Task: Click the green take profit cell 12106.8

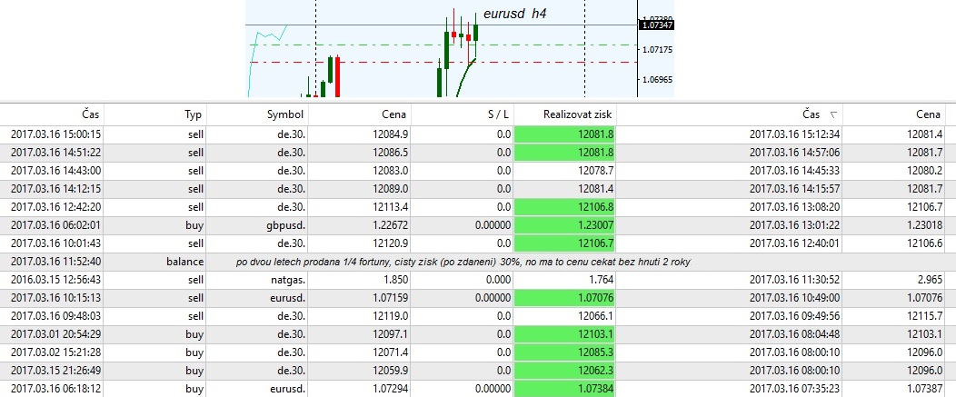Action: click(x=564, y=207)
